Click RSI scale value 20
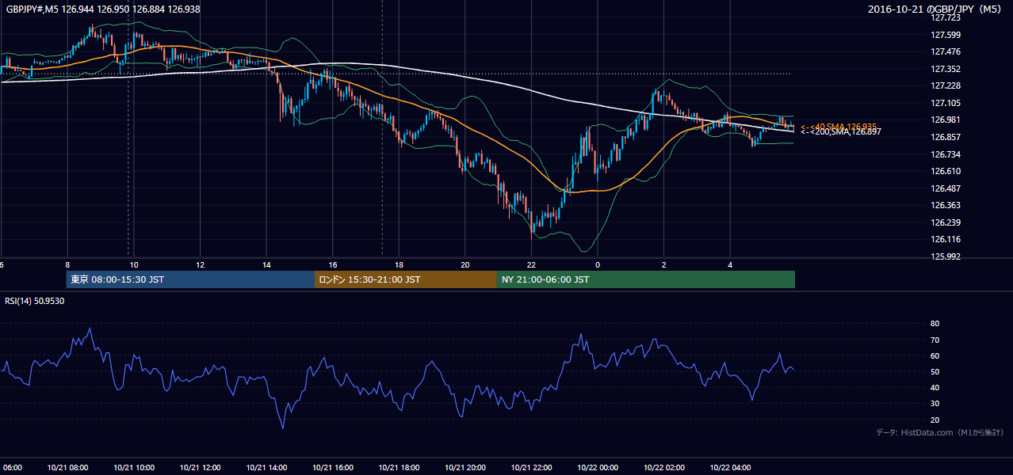Image resolution: width=1013 pixels, height=475 pixels. [x=935, y=420]
